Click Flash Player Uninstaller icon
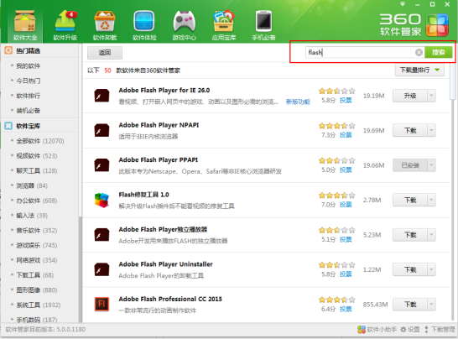458x339 pixels. pos(101,269)
